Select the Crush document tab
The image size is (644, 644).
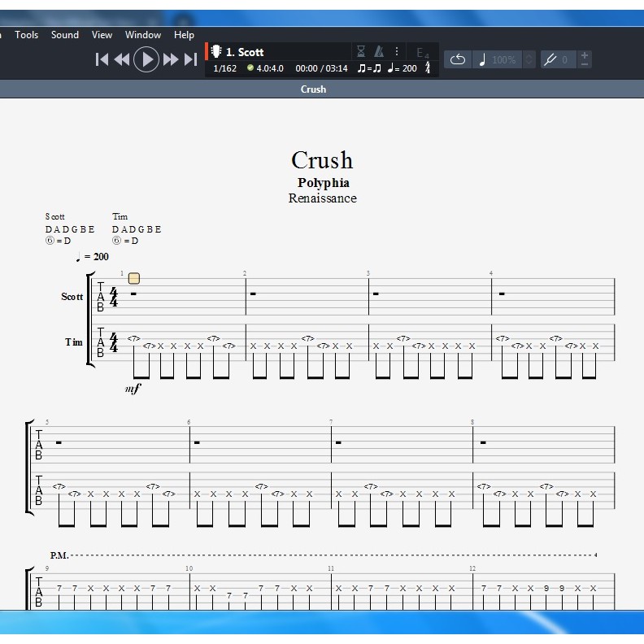pyautogui.click(x=313, y=89)
